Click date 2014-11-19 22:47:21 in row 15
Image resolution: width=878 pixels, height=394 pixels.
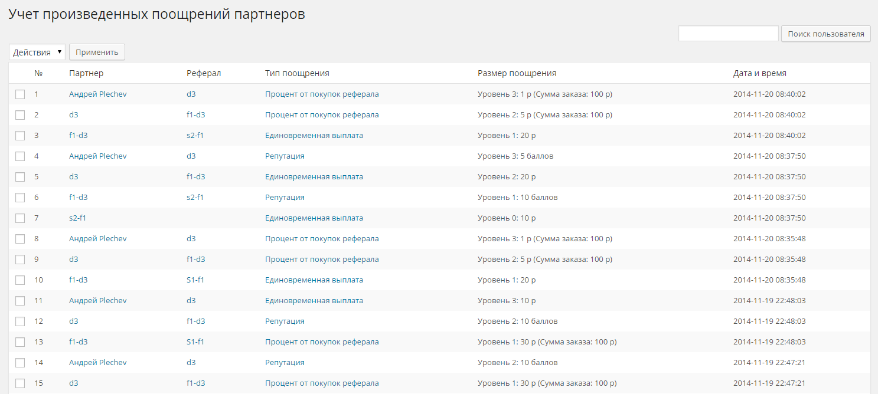[x=769, y=383]
